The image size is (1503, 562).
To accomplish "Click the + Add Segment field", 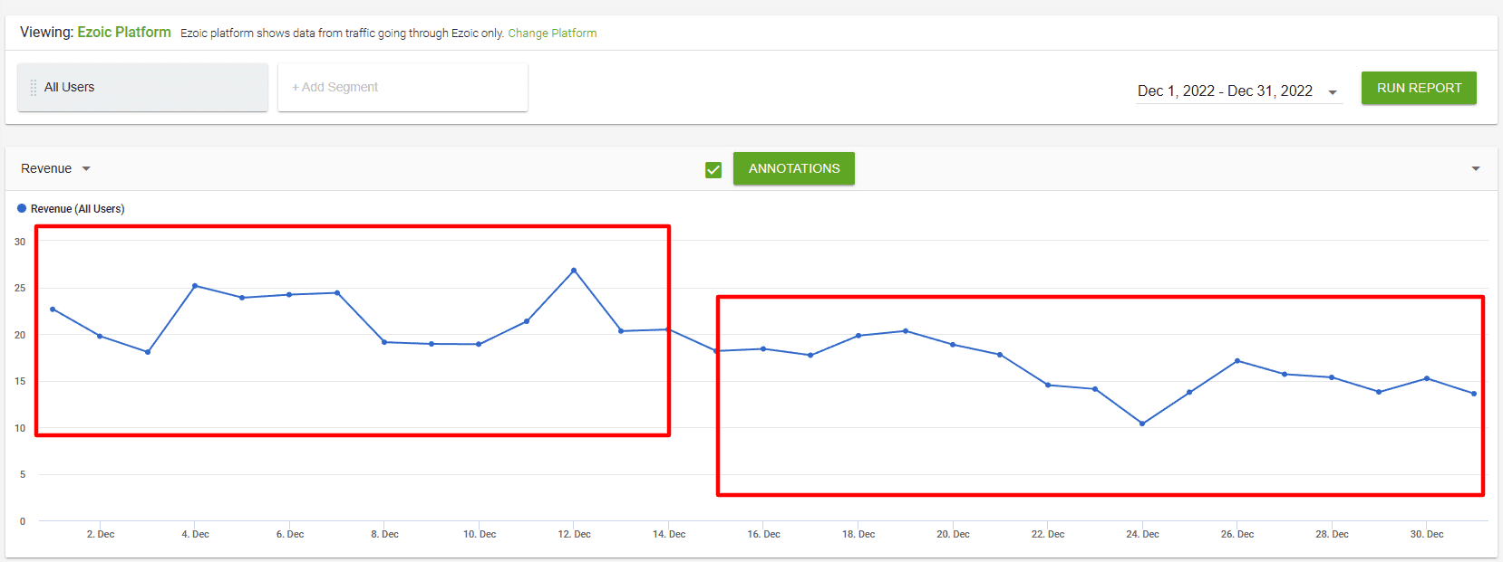I will pyautogui.click(x=402, y=87).
